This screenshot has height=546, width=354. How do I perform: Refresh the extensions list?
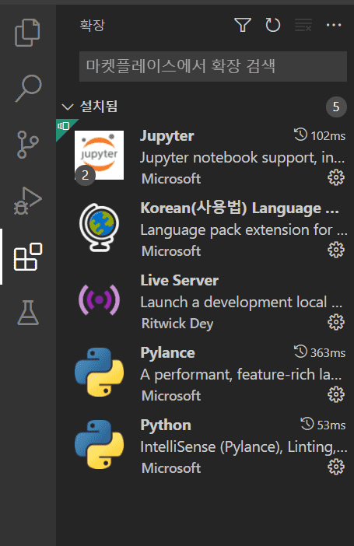[273, 25]
